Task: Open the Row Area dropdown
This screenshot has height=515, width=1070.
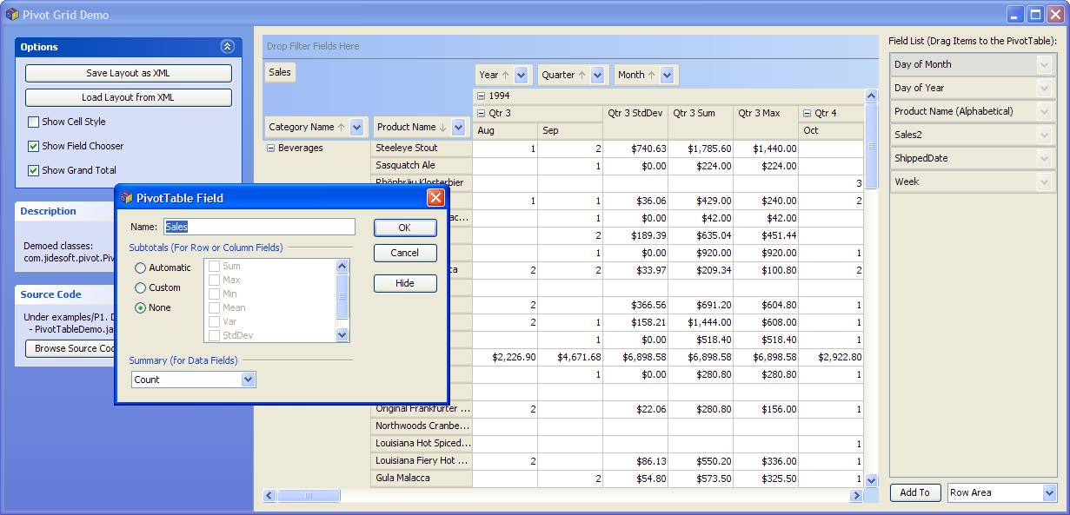Action: point(1047,492)
